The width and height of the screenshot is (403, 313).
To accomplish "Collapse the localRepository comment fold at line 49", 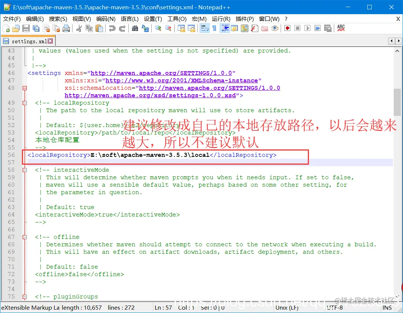I will point(25,103).
